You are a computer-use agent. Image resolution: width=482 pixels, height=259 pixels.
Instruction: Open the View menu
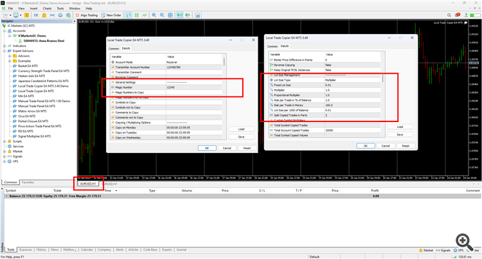pyautogui.click(x=21, y=8)
